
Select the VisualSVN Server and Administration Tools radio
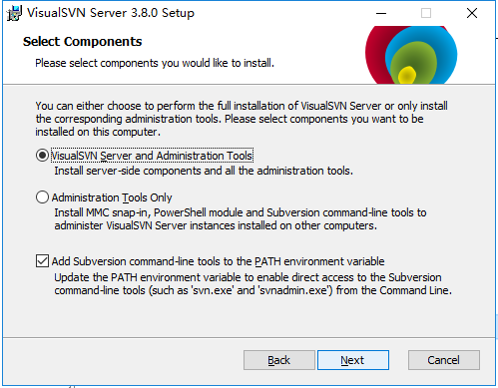(x=42, y=156)
